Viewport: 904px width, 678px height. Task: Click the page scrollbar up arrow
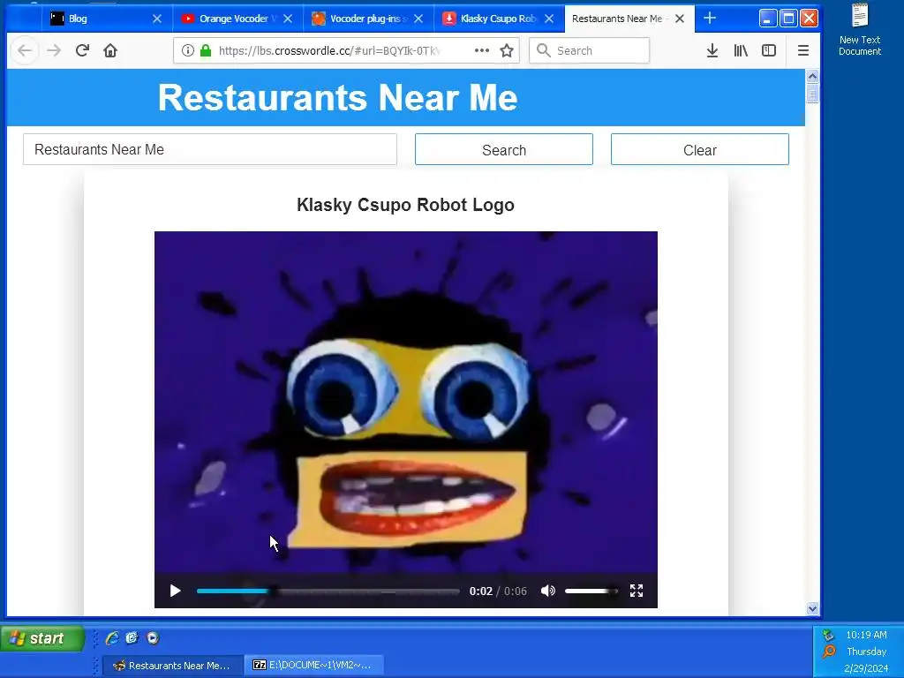point(812,76)
